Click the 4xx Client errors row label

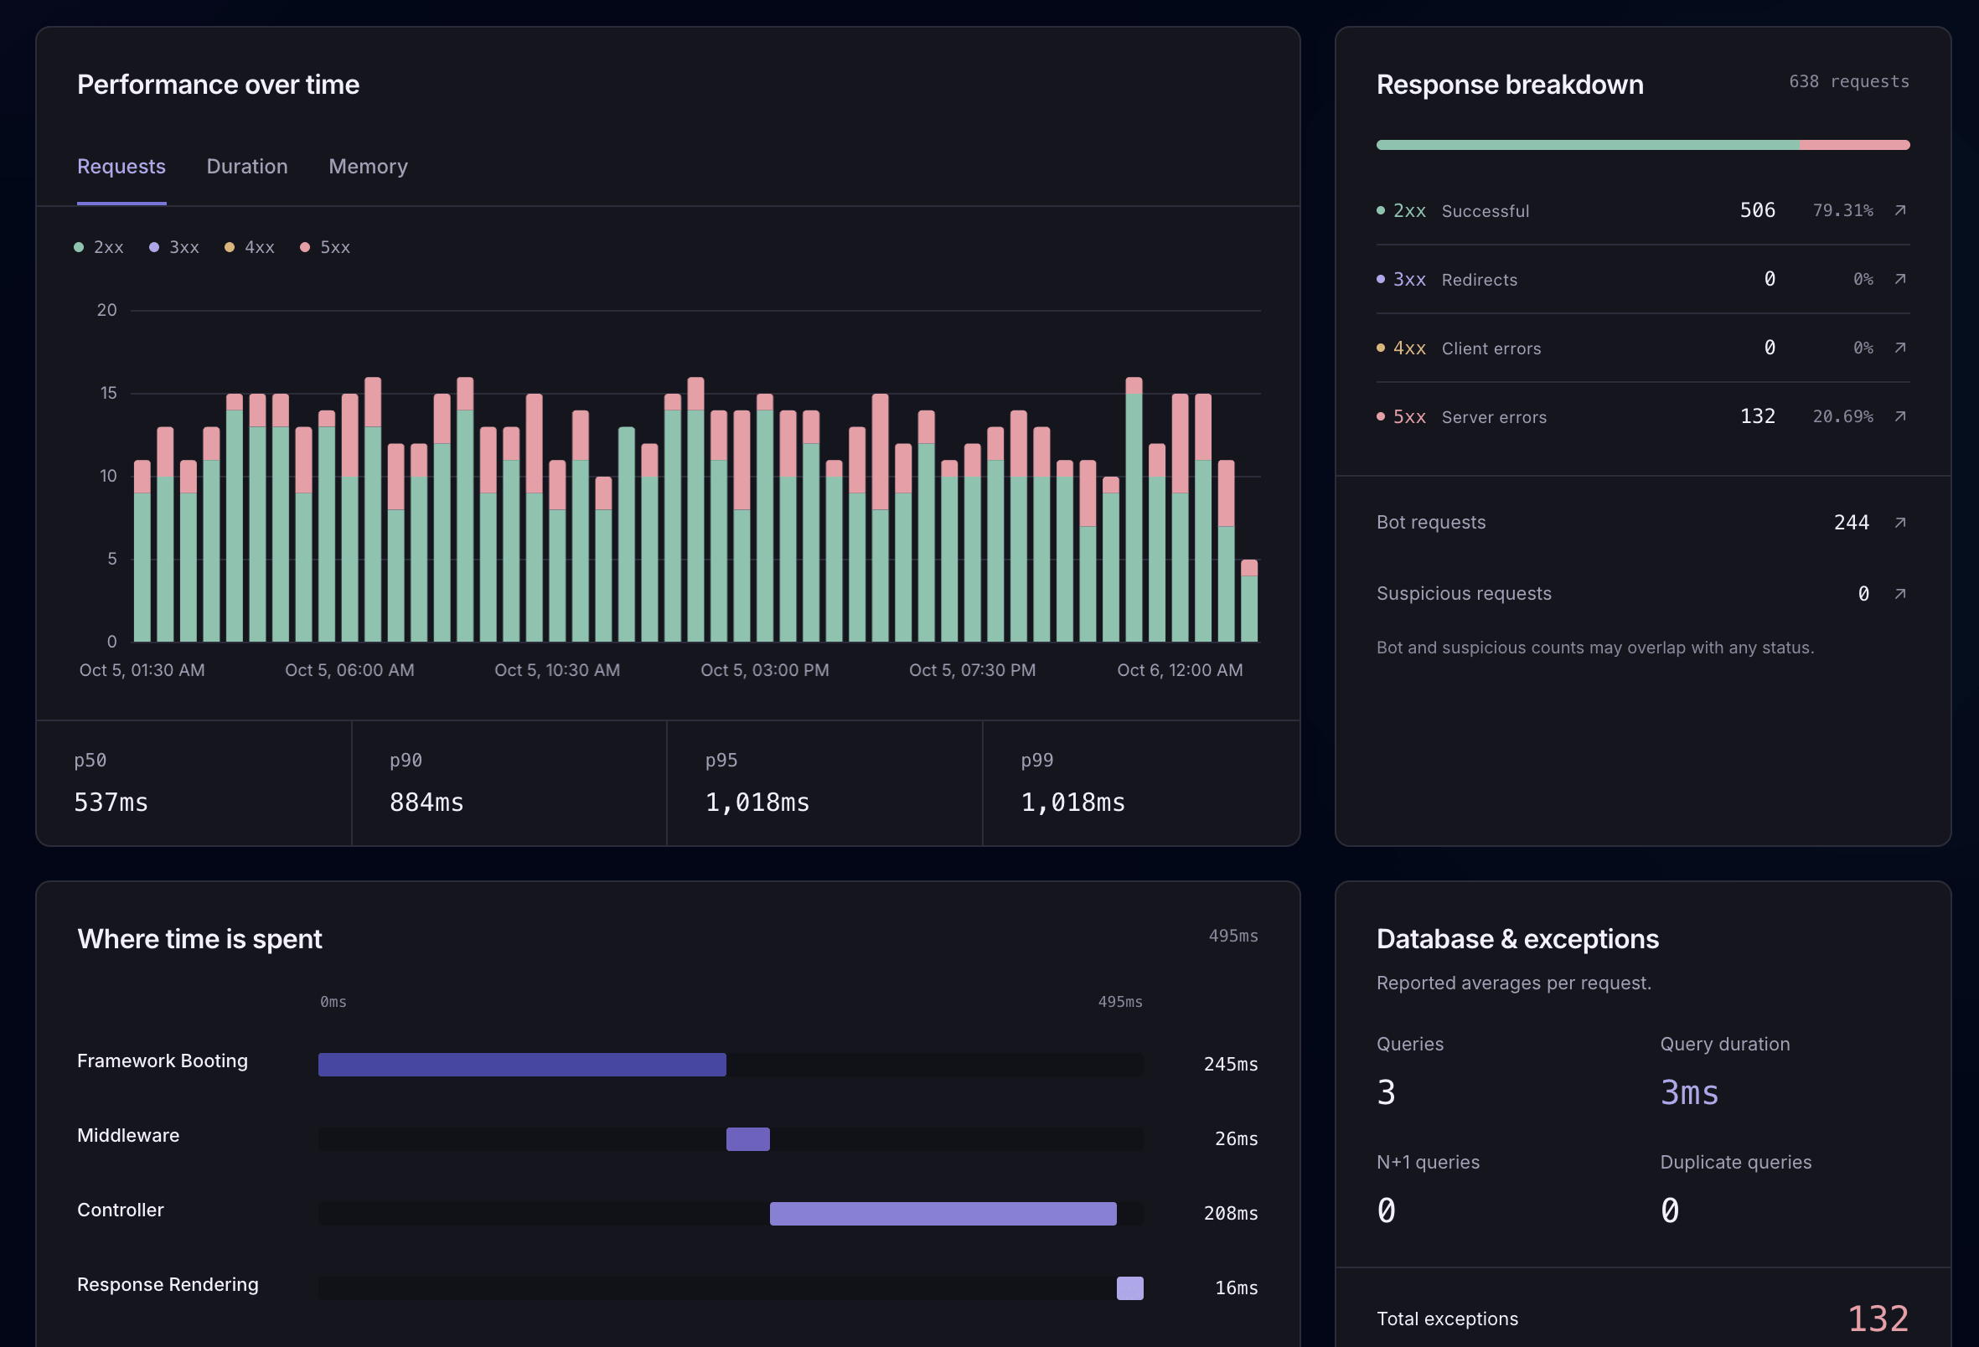[x=1459, y=348]
